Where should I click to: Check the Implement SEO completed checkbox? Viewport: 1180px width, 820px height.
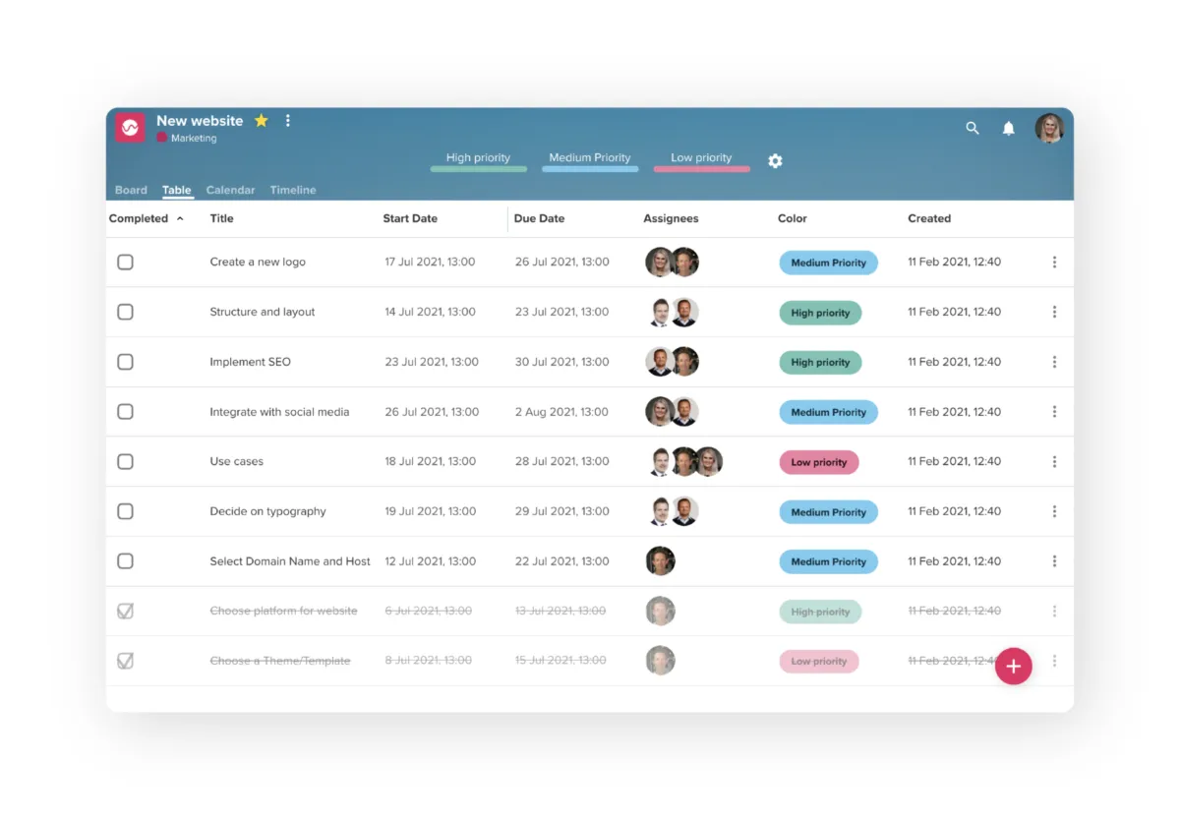125,362
